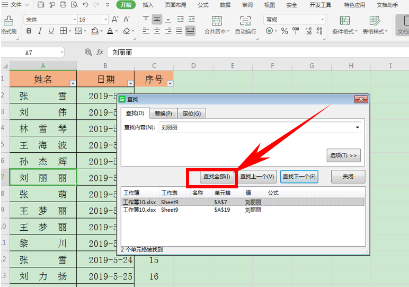409x287 pixels.
Task: Expand the 文件 menu arrow
Action: pyautogui.click(x=27, y=5)
